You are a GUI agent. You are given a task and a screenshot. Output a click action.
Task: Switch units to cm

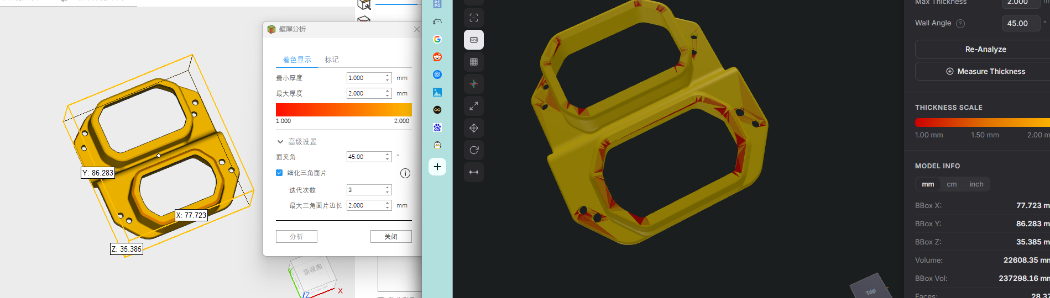tap(952, 184)
